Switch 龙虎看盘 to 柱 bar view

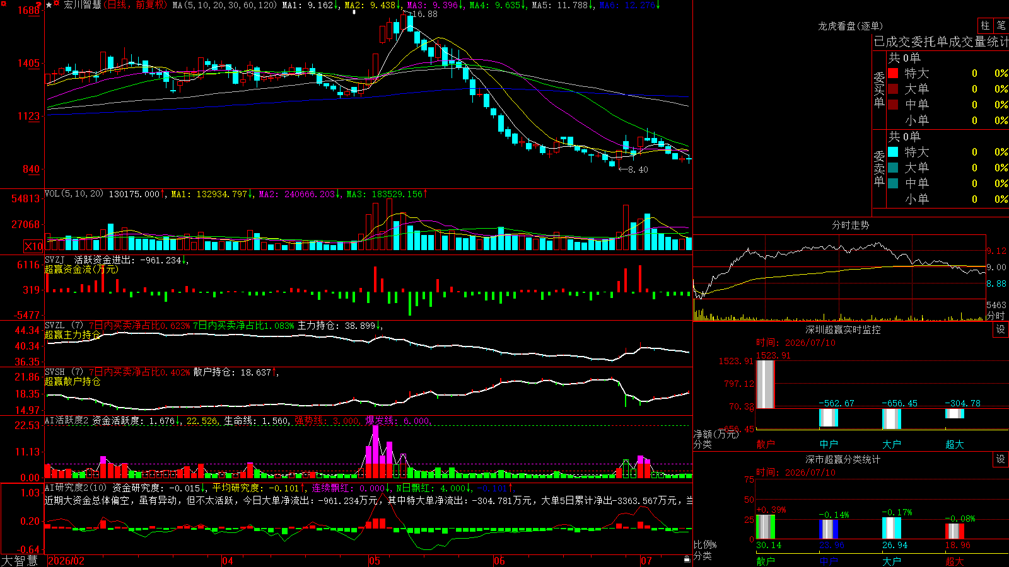pyautogui.click(x=985, y=26)
